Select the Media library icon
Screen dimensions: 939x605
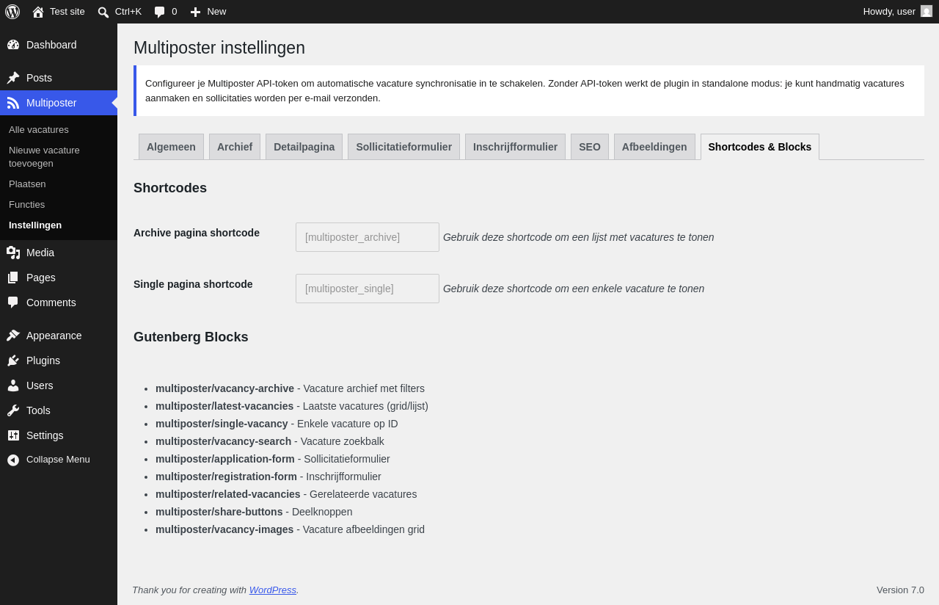point(13,253)
